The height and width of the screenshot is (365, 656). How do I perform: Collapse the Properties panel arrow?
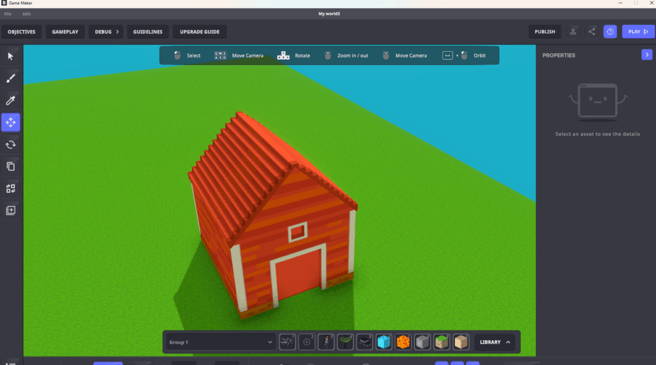(647, 55)
